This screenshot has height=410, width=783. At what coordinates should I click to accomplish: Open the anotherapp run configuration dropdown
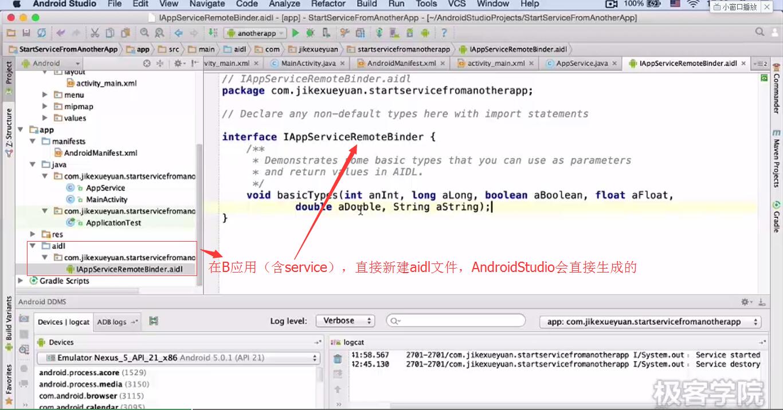click(x=255, y=33)
